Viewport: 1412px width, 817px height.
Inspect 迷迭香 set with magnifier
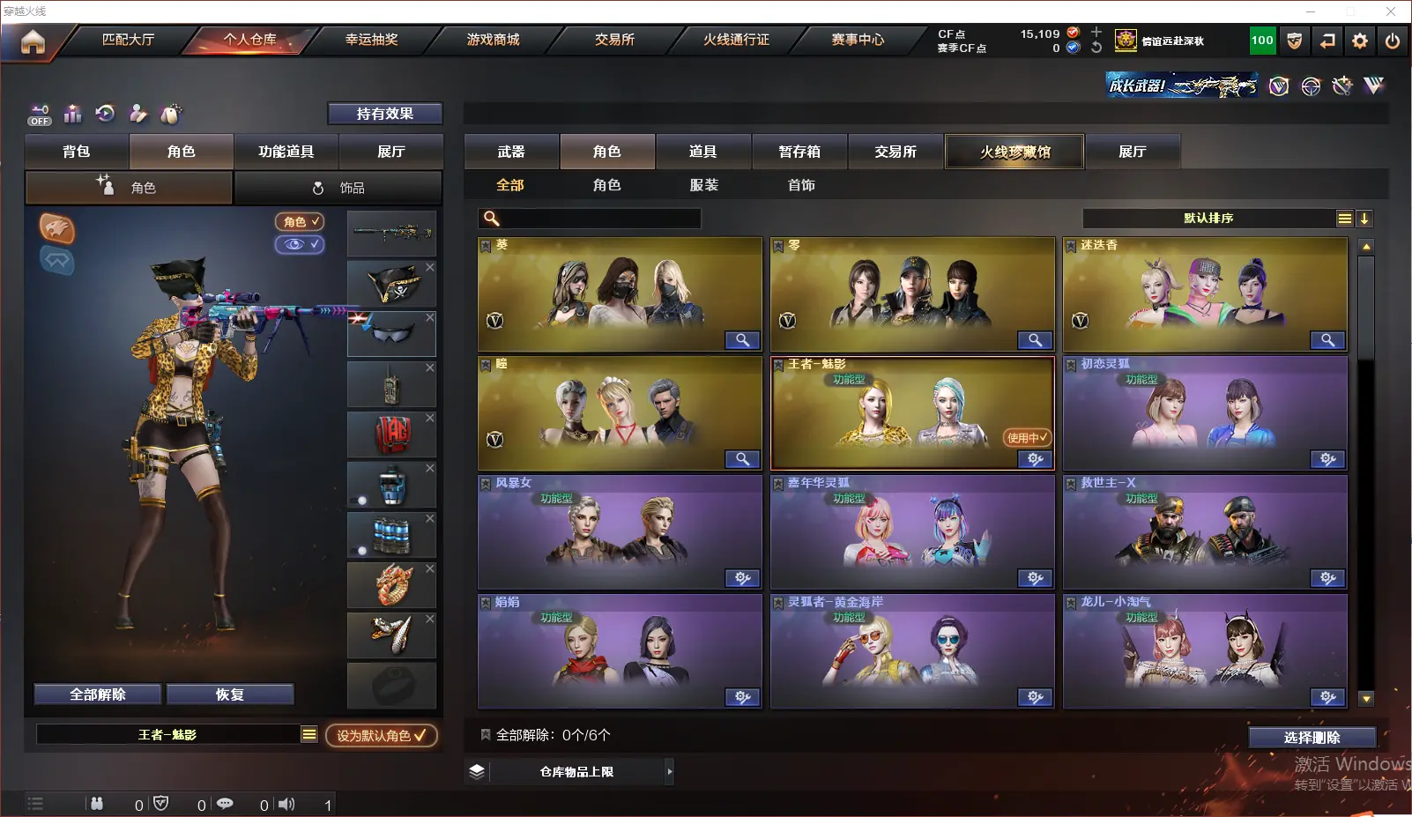point(1327,340)
